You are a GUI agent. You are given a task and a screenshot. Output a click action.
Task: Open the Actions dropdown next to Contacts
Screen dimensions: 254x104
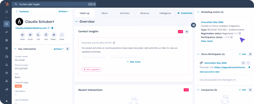[x=64, y=11]
